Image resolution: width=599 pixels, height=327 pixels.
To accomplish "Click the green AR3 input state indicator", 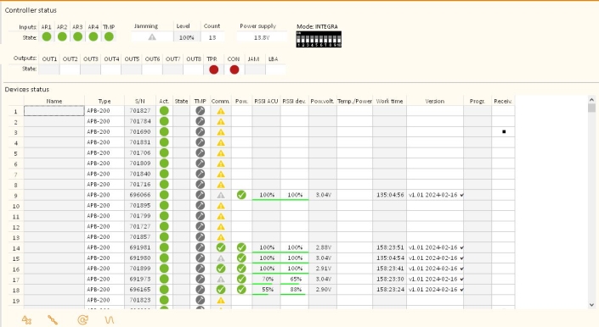I will point(77,37).
